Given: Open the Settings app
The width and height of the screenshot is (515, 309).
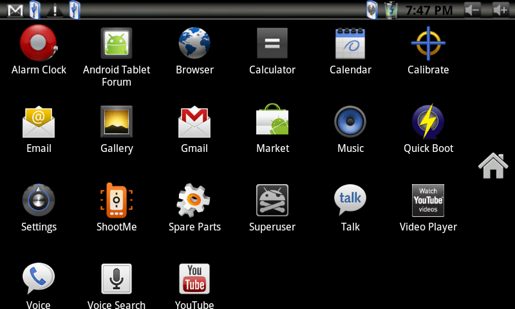Looking at the screenshot, I should [39, 200].
